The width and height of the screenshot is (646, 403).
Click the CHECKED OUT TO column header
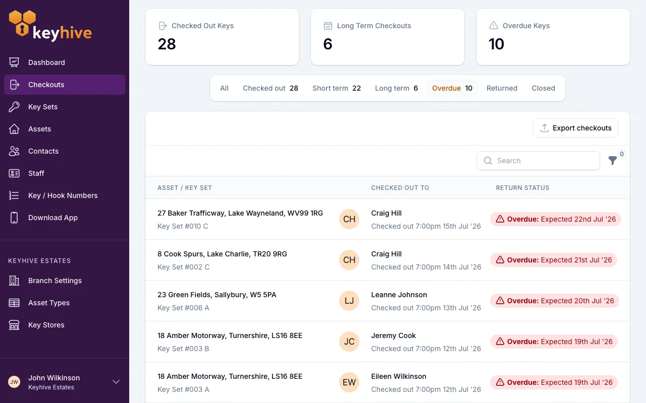pyautogui.click(x=400, y=187)
